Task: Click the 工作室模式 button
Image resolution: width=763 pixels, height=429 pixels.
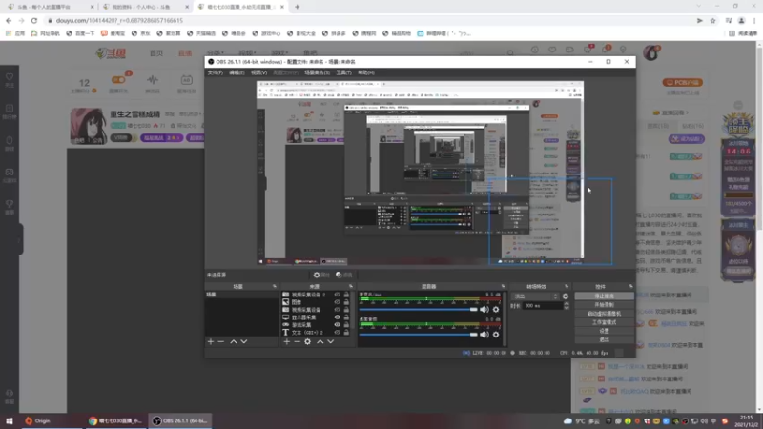Action: (x=605, y=322)
